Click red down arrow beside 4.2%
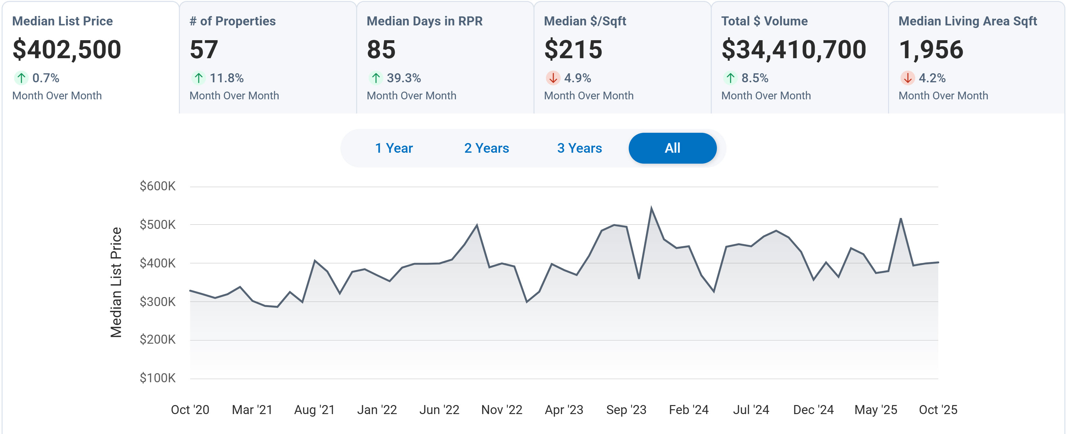 907,78
